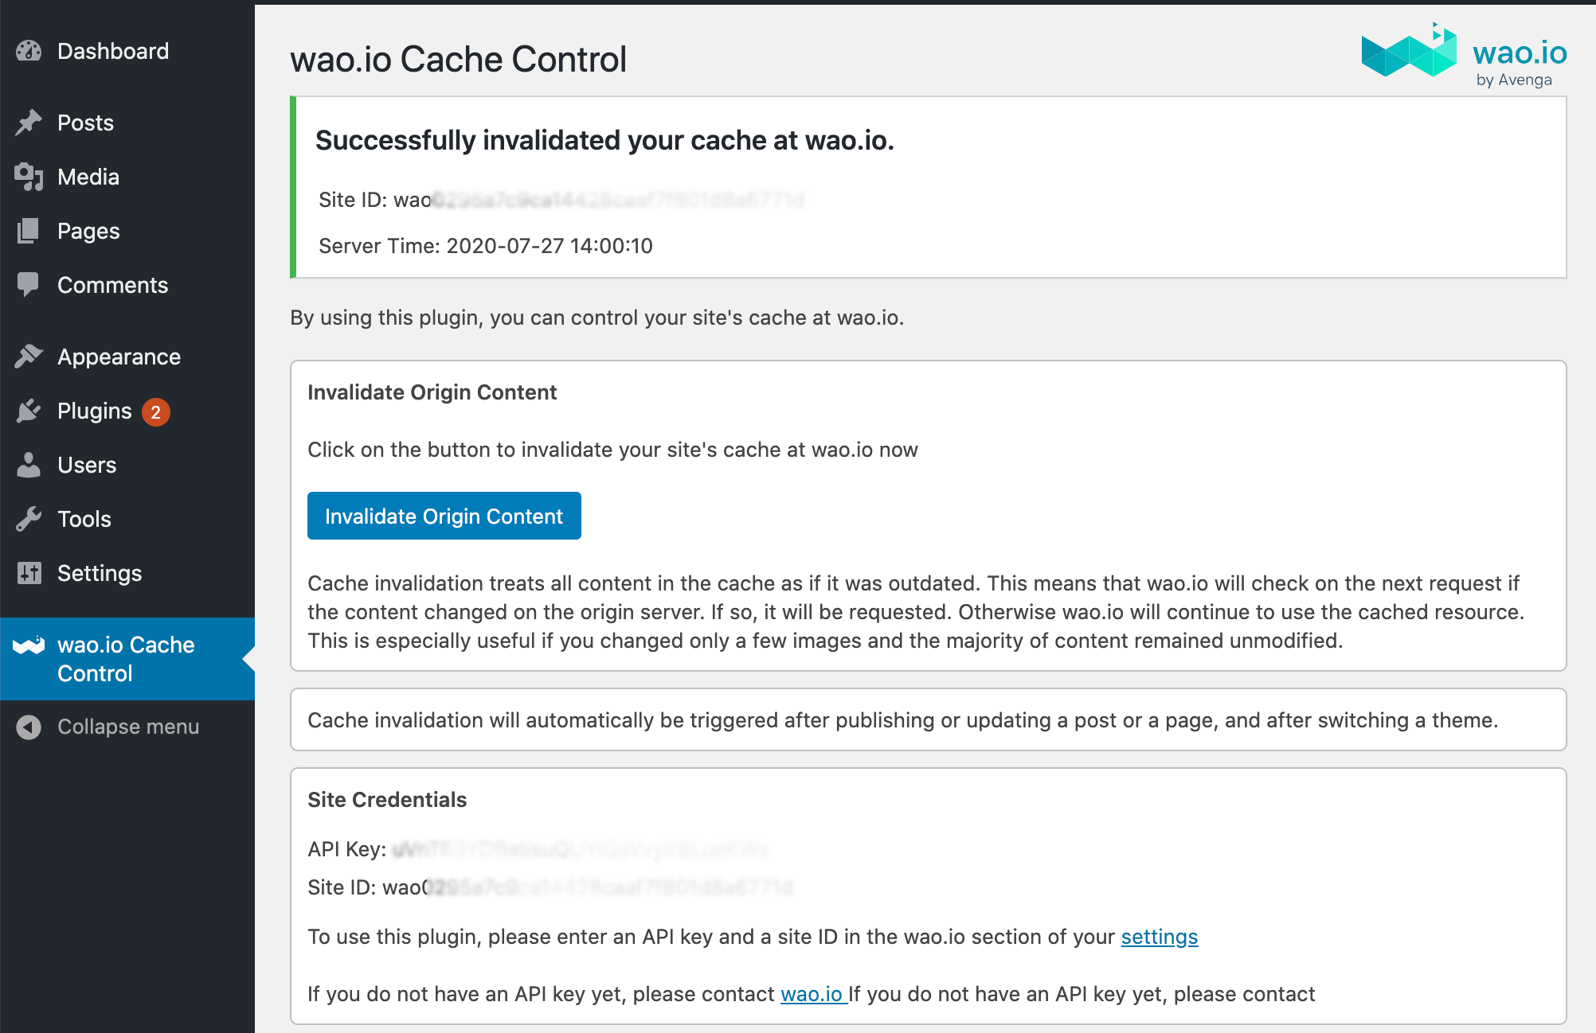
Task: Follow the settings link
Action: 1160,937
